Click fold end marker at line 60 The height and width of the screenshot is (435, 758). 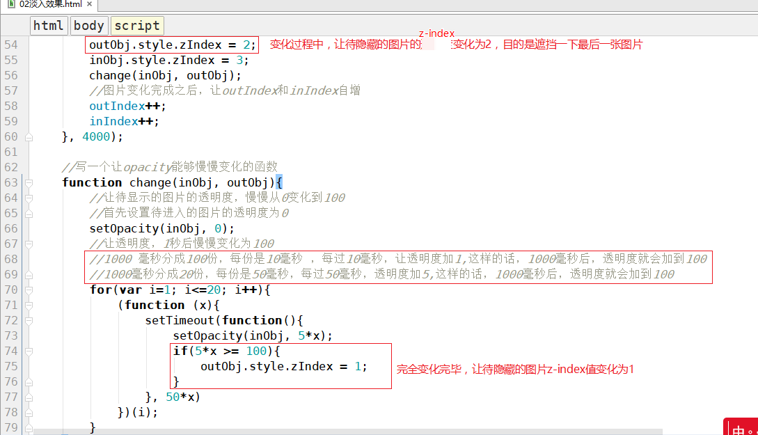(x=29, y=137)
